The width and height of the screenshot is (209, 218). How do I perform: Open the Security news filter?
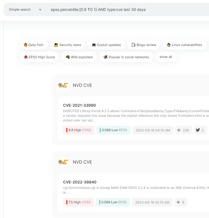coord(67,45)
